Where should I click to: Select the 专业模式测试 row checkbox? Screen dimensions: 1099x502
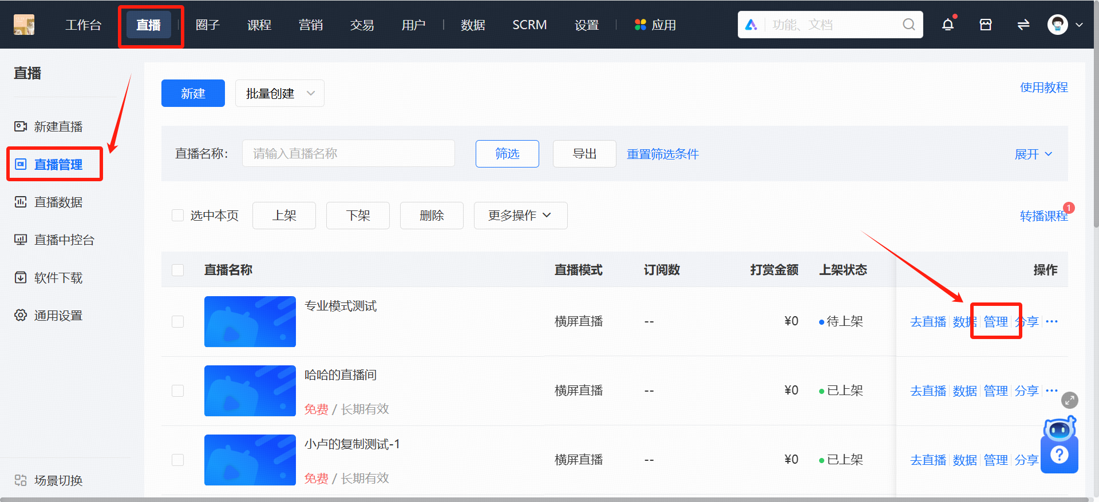(x=178, y=321)
